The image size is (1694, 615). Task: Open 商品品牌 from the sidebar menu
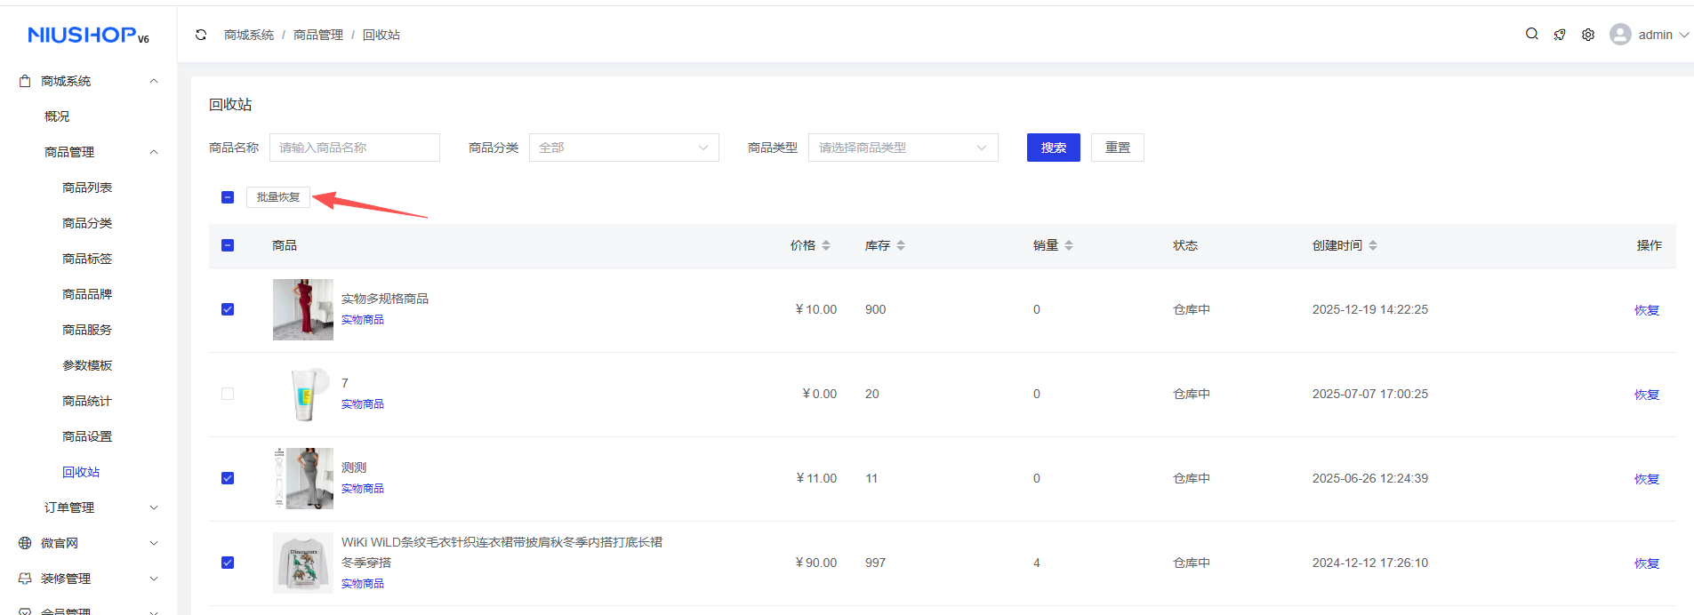tap(87, 294)
